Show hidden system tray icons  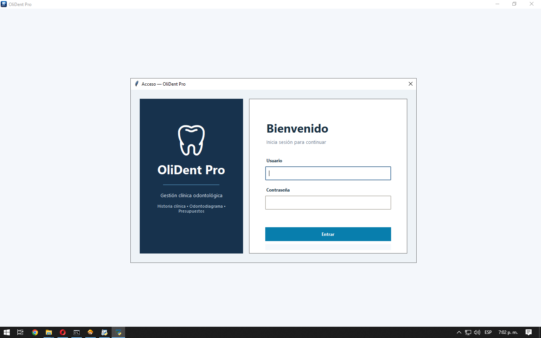[459, 332]
